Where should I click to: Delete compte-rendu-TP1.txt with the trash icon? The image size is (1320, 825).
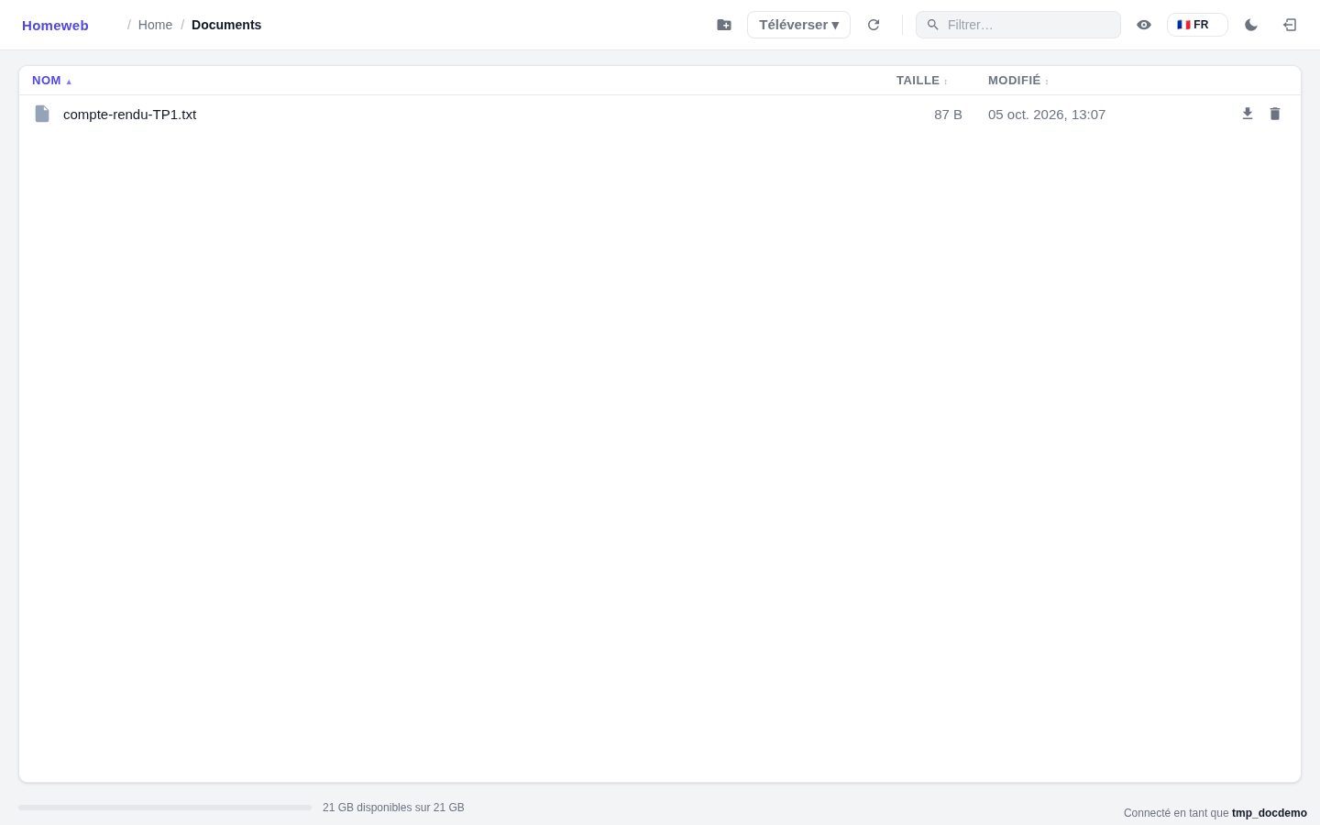pos(1275,114)
